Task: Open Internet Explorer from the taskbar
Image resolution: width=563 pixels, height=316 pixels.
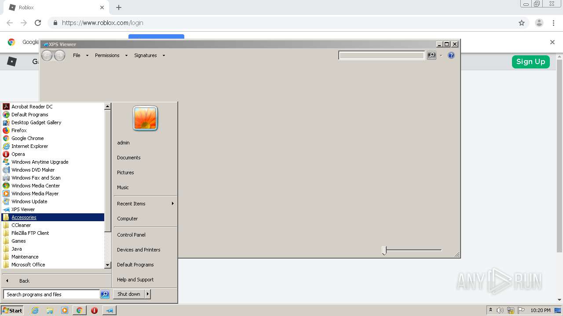Action: (35, 310)
